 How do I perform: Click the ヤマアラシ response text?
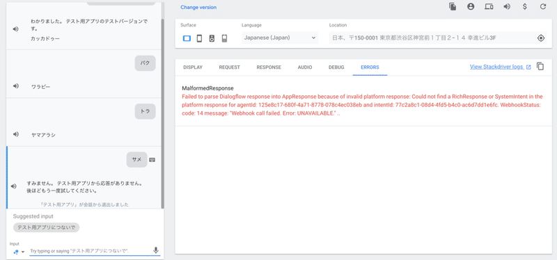point(43,135)
